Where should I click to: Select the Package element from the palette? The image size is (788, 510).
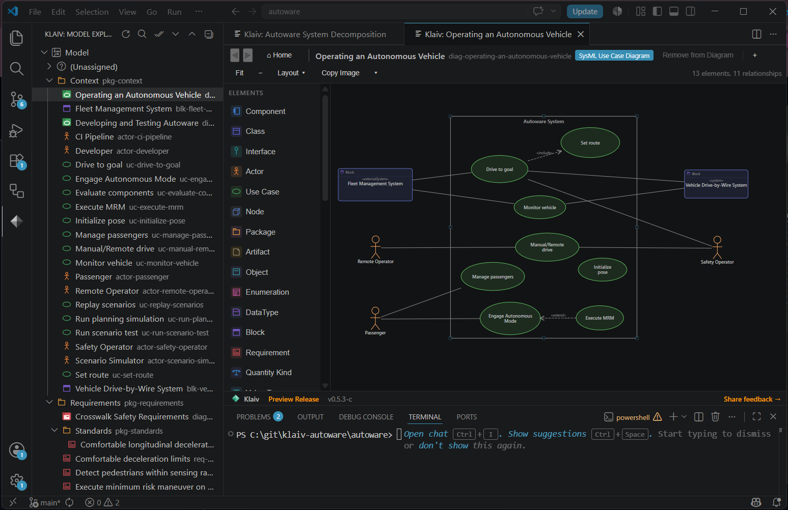[253, 232]
